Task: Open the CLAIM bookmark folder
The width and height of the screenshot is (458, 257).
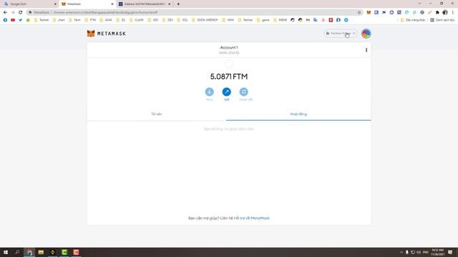Action: click(137, 20)
